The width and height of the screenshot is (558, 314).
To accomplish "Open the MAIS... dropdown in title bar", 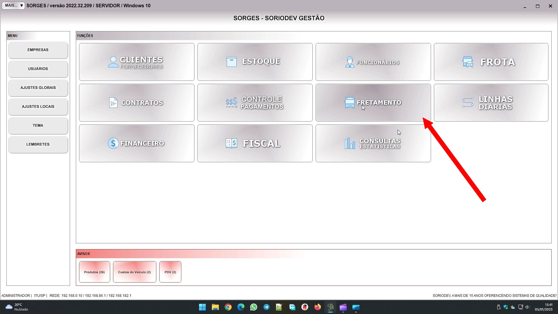I will click(13, 6).
